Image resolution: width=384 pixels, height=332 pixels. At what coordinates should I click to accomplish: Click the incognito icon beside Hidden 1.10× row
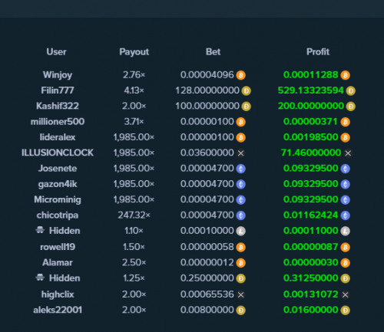40,230
